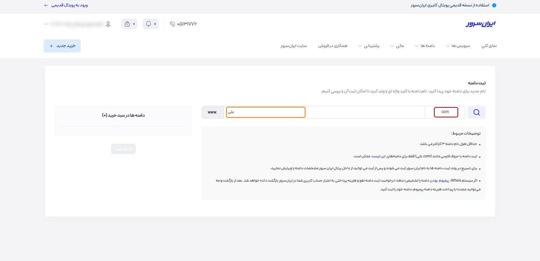Start the domain search with the magnifier icon
This screenshot has height=261, width=540.
(x=477, y=112)
